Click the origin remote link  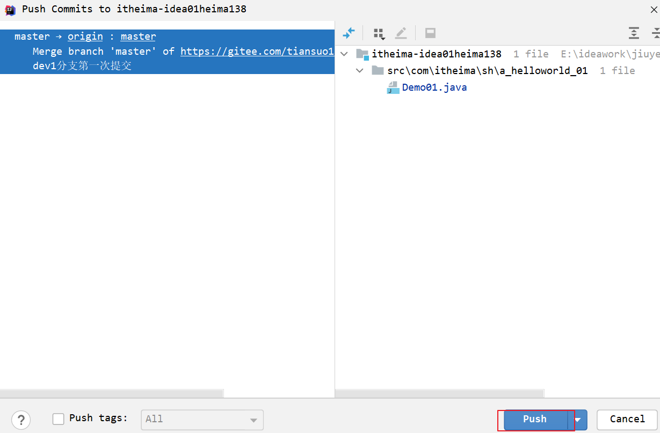[x=85, y=36]
